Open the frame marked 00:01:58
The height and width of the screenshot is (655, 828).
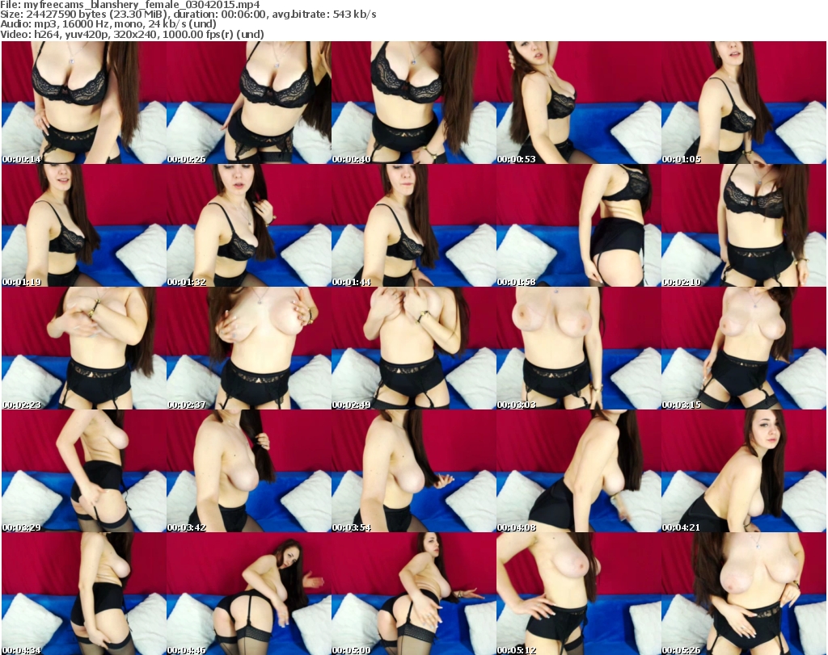[x=578, y=225]
